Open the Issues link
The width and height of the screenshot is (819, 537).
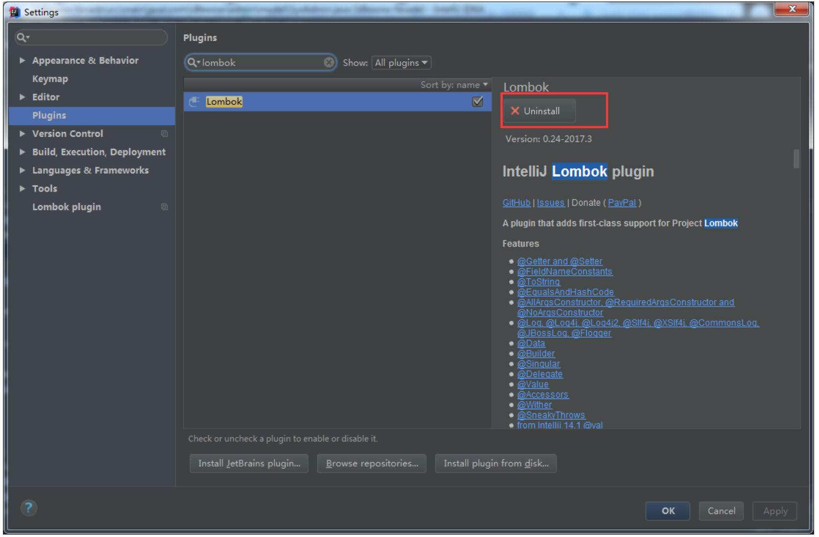[551, 203]
